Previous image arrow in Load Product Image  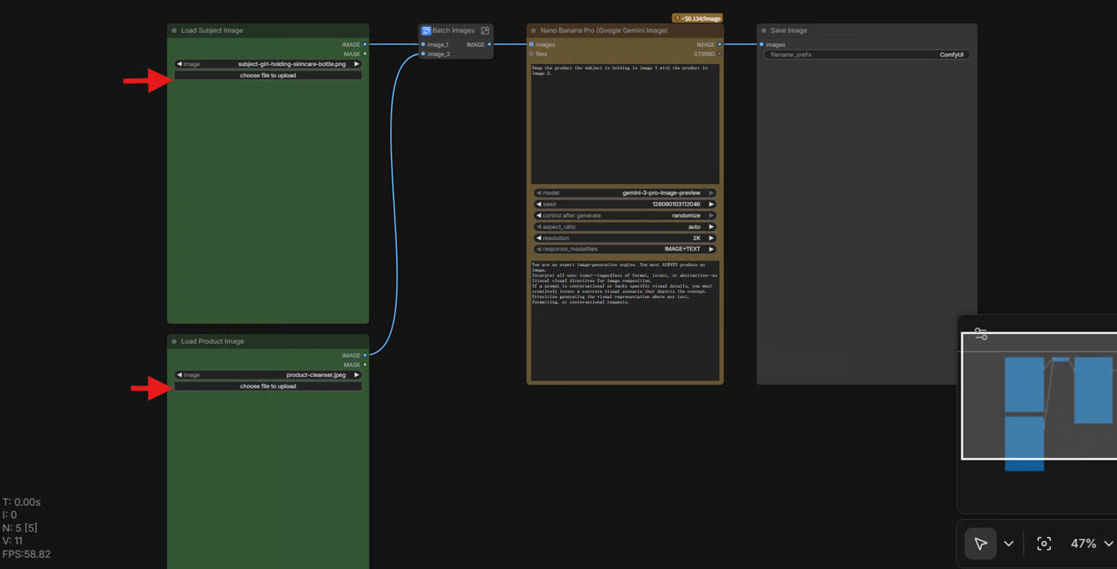coord(179,375)
